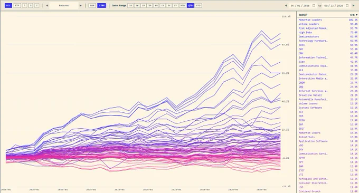Sort by the BASKET column header
Viewport: 359px width, 193px height.
303,15
